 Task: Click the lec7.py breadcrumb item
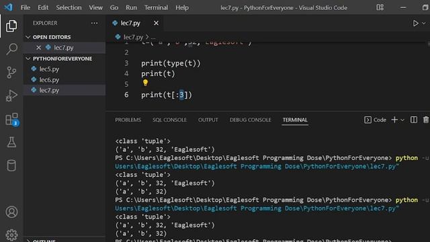(133, 37)
